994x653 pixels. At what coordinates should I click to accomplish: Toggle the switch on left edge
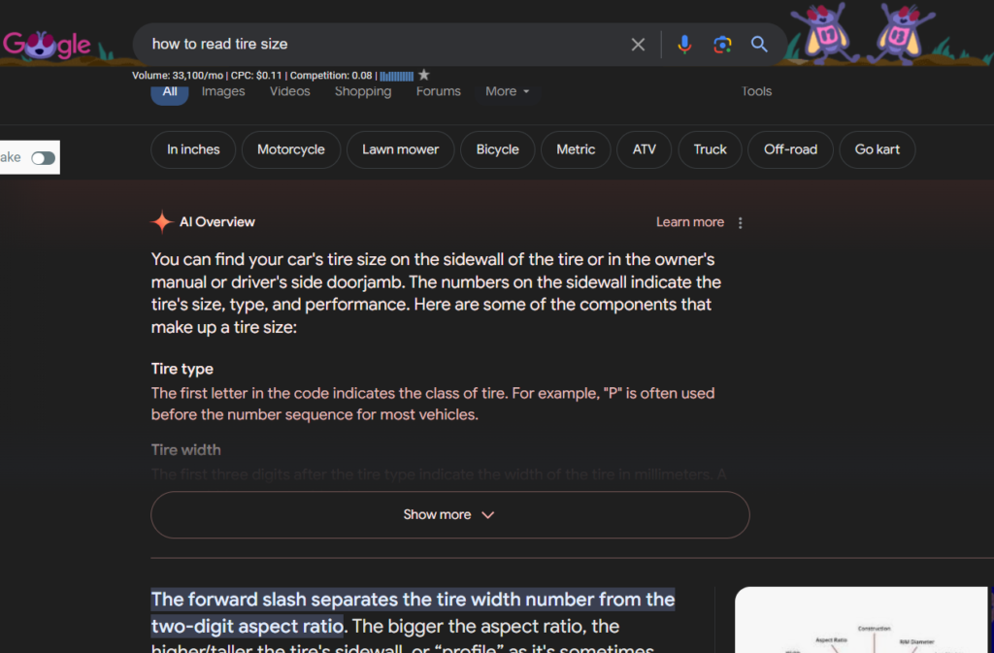click(x=43, y=158)
